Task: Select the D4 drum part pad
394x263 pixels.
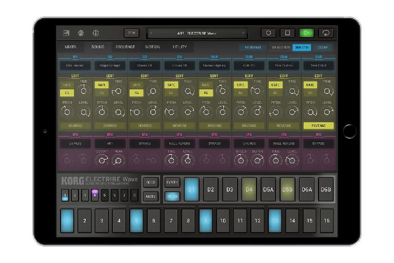Action: click(x=249, y=190)
